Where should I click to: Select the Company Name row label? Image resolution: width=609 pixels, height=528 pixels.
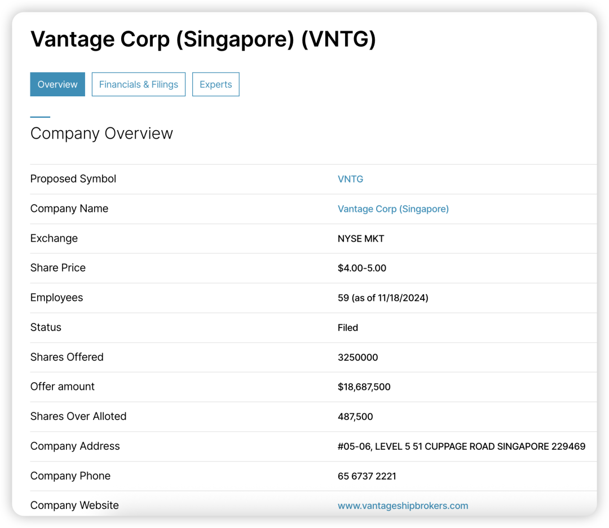tap(69, 208)
